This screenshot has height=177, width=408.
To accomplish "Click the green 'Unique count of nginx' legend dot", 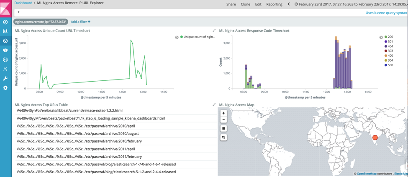I will click(181, 37).
